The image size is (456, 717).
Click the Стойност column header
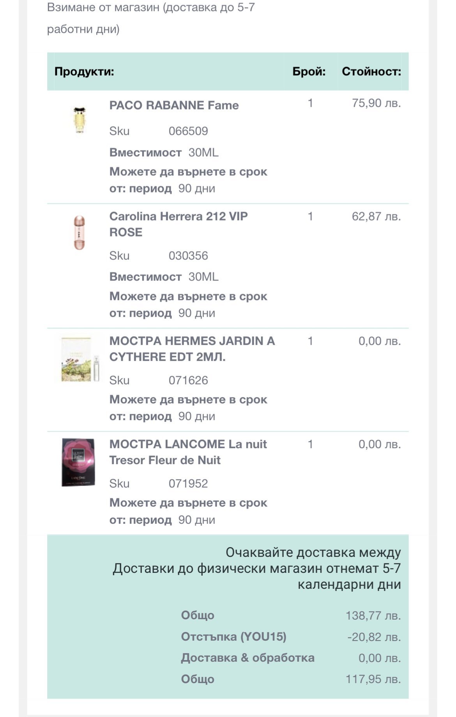click(x=371, y=72)
